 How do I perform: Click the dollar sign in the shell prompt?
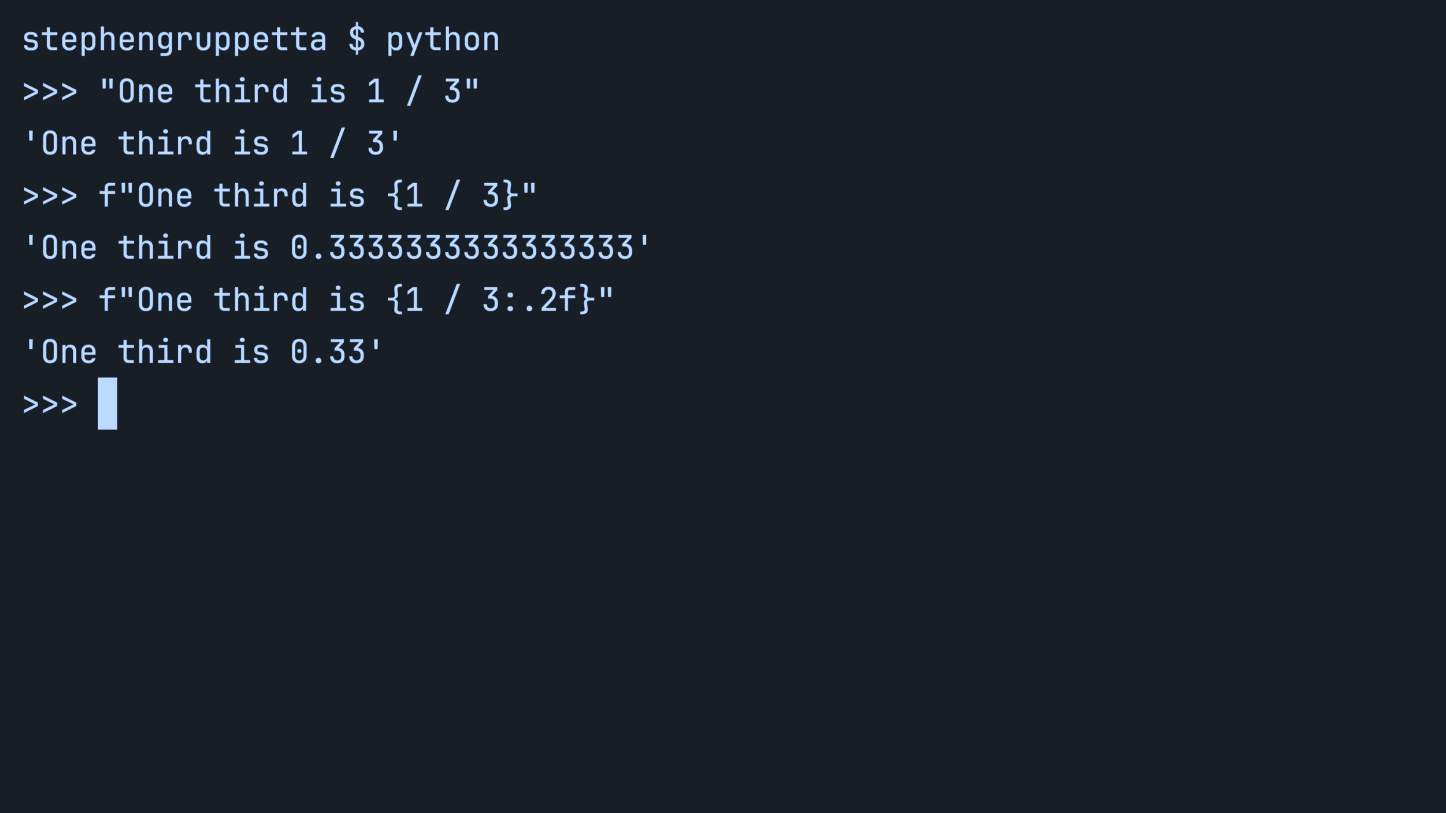356,40
